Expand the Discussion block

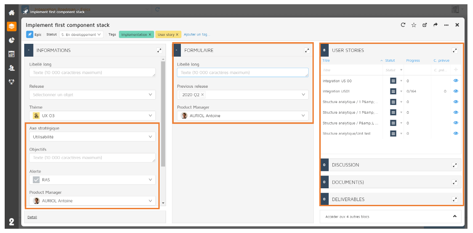pos(455,165)
